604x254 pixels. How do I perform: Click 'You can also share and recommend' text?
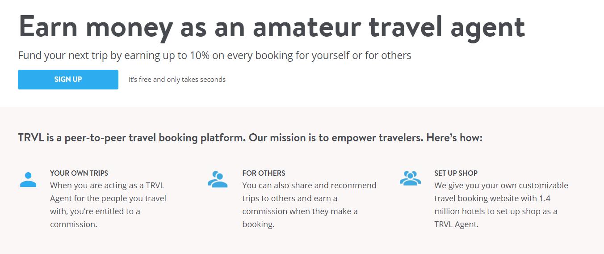click(x=309, y=185)
